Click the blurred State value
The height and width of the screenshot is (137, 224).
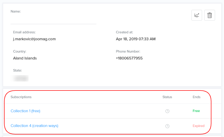coord(20,78)
